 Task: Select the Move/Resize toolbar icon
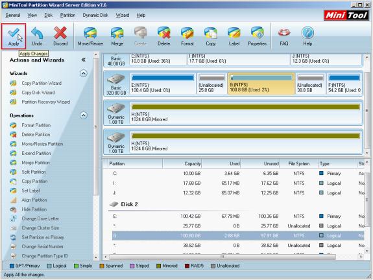click(x=90, y=33)
